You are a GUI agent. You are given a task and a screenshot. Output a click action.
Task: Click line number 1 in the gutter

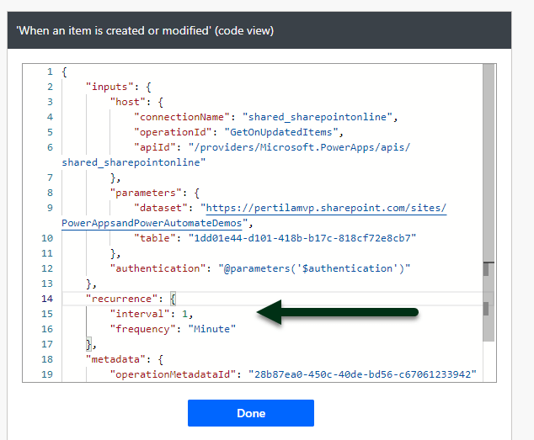pos(50,72)
